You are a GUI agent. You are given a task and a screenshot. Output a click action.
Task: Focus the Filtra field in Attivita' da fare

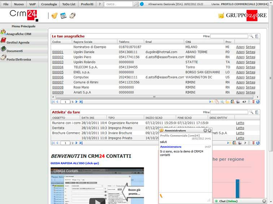click(229, 112)
